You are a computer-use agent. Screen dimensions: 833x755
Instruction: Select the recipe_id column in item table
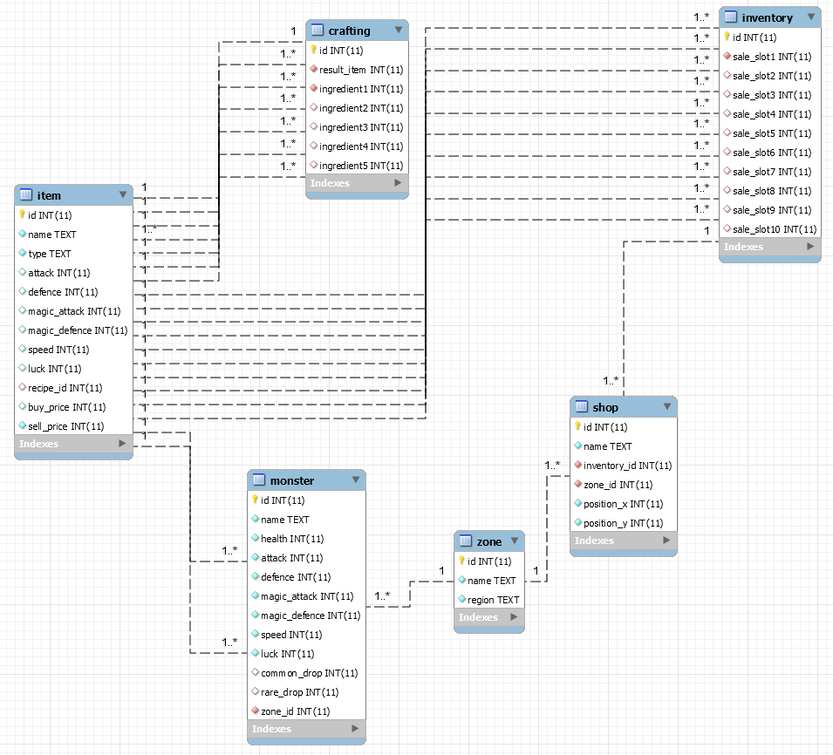click(x=64, y=388)
